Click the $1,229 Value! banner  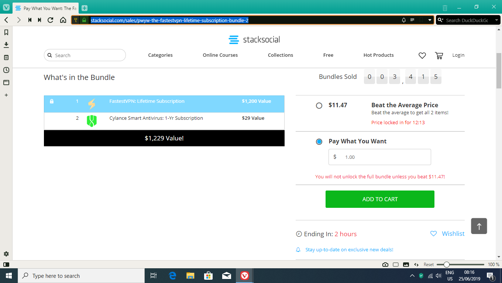point(164,138)
